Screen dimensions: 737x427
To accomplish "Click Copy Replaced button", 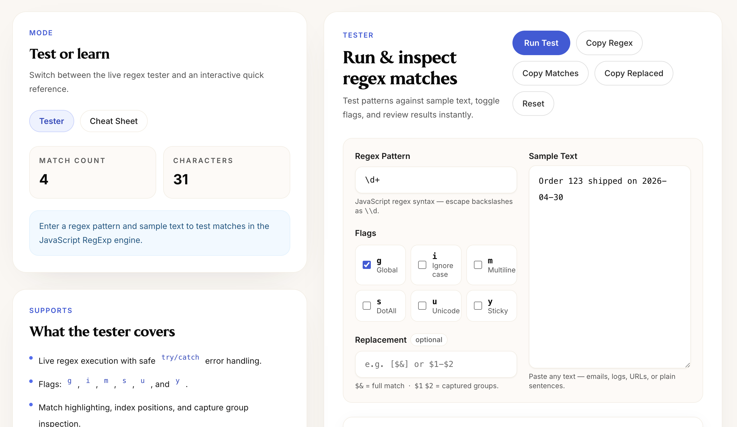I will point(634,73).
